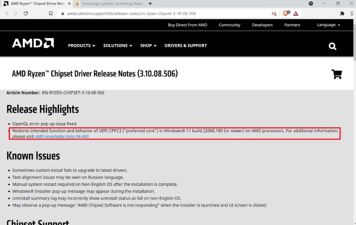This screenshot has height=225, width=356.
Task: Click 'AMD Chipset Software is not responding' bullet
Action: (x=139, y=205)
